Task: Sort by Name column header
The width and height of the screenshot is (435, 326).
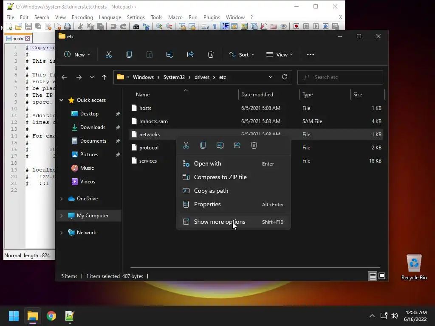Action: click(184, 95)
